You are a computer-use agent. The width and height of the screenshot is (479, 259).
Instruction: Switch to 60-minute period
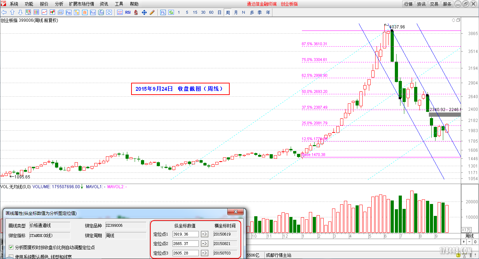[211, 12]
